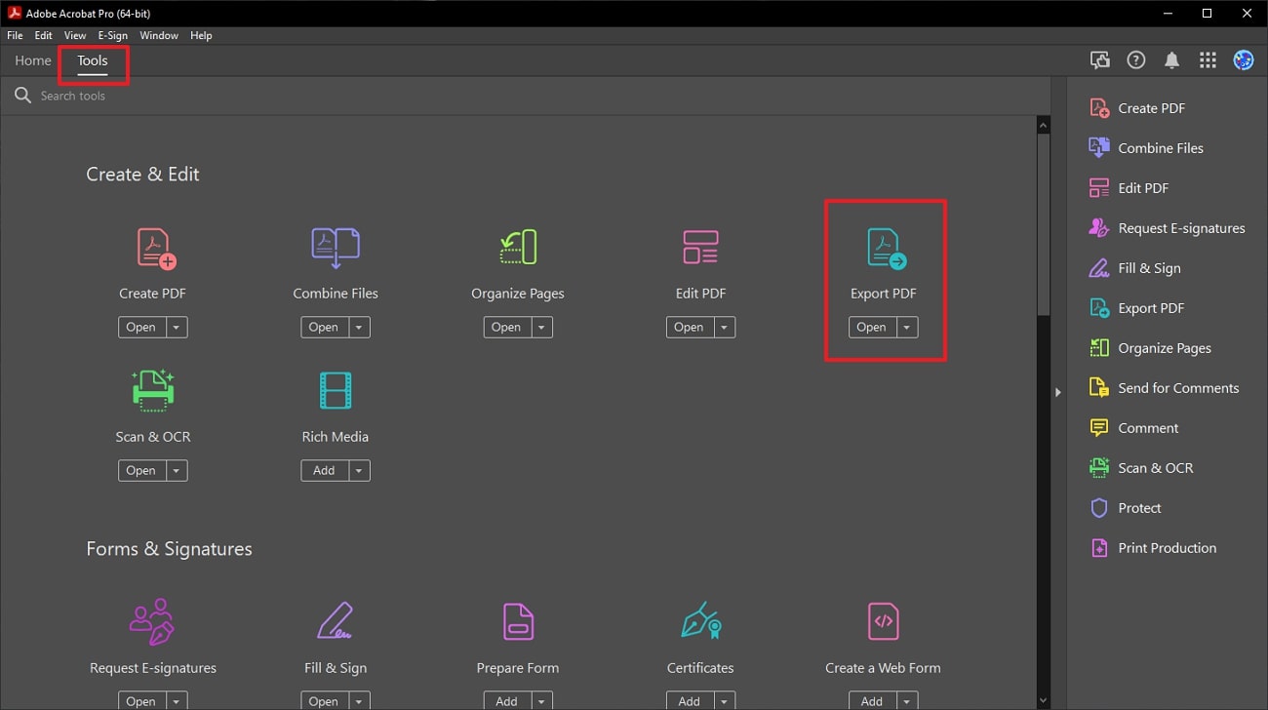Click the Certificates tool icon
The image size is (1268, 710).
tap(700, 621)
